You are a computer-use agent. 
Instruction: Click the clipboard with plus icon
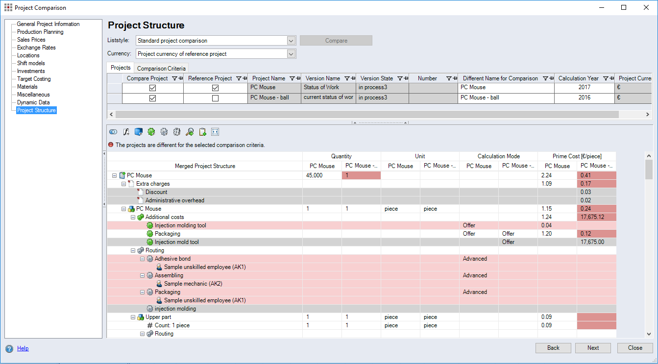point(202,132)
